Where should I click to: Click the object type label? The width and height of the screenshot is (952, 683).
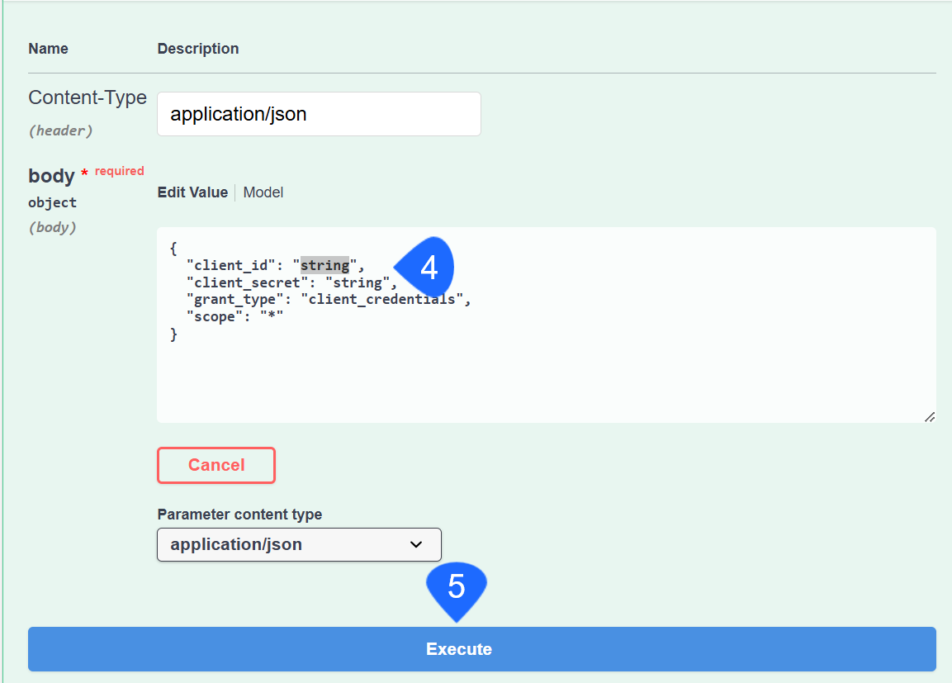coord(52,202)
